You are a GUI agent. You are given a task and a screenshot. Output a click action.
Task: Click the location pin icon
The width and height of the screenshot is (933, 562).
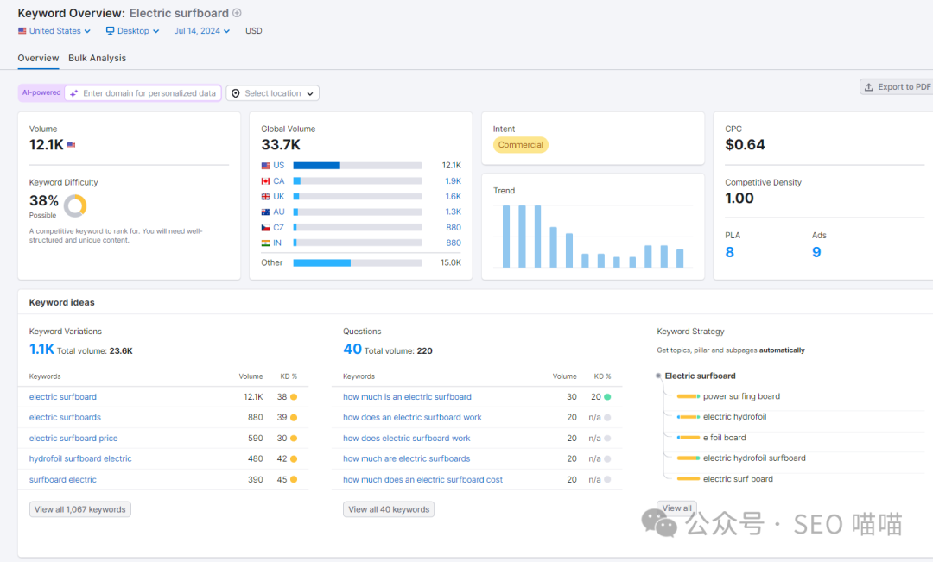[236, 93]
